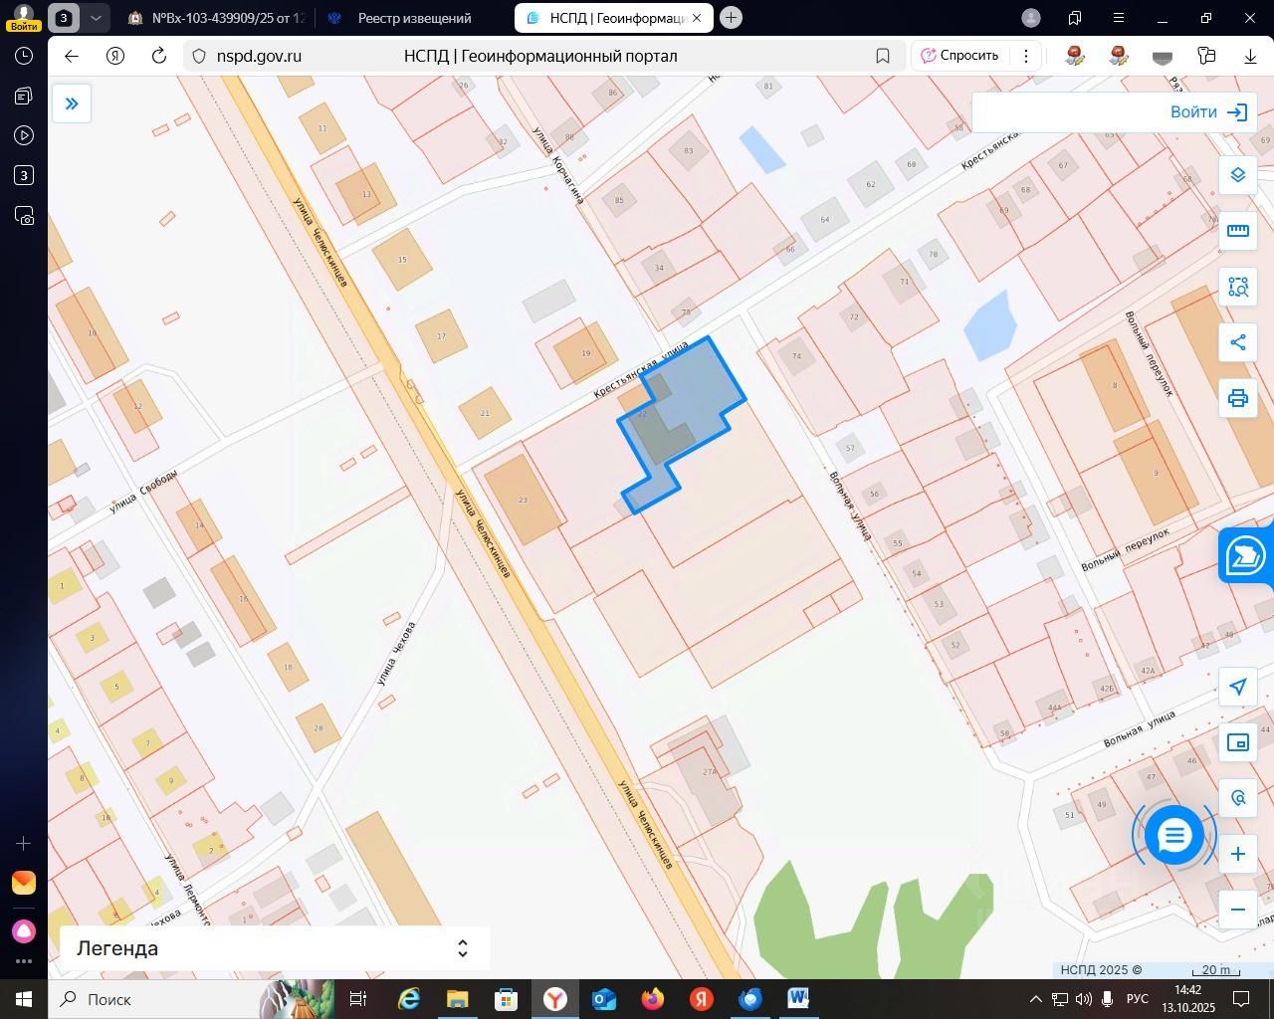Image resolution: width=1274 pixels, height=1019 pixels.
Task: Zoom out with the minus button
Action: point(1237,910)
